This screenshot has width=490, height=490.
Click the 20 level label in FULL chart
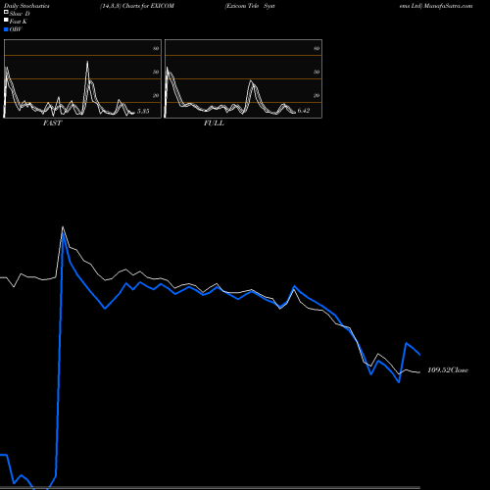pos(317,95)
